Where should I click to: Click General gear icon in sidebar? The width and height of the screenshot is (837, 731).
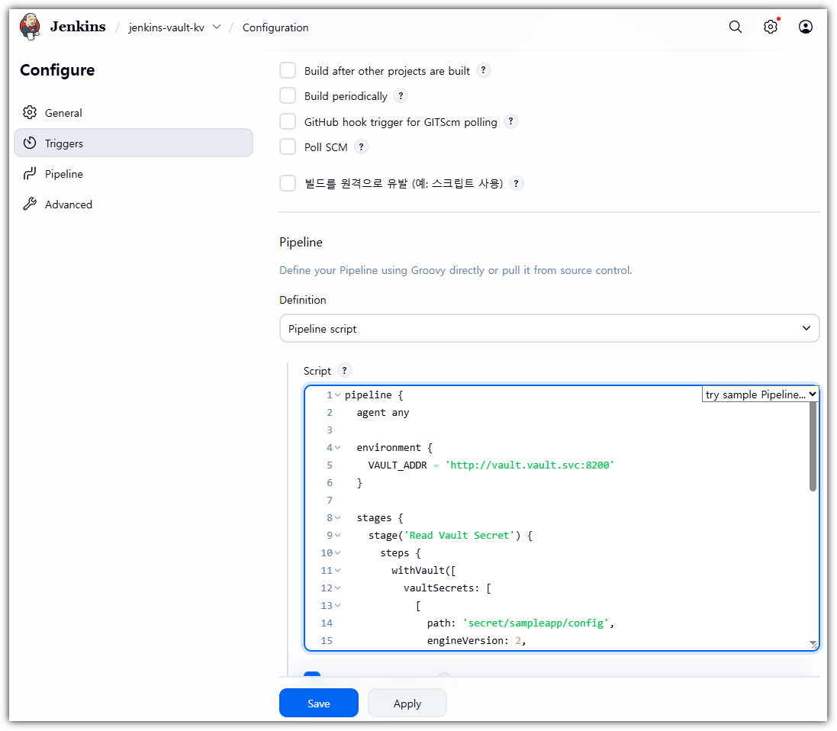tap(30, 113)
